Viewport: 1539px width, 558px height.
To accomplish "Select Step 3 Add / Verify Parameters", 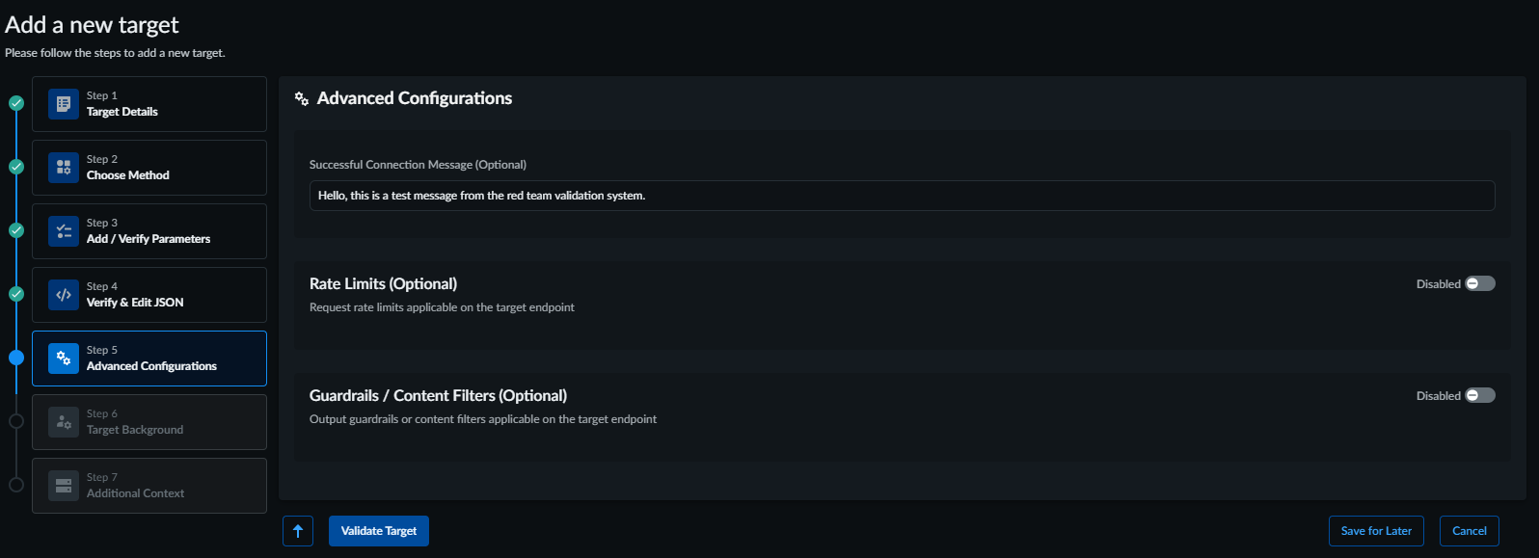I will pos(149,231).
